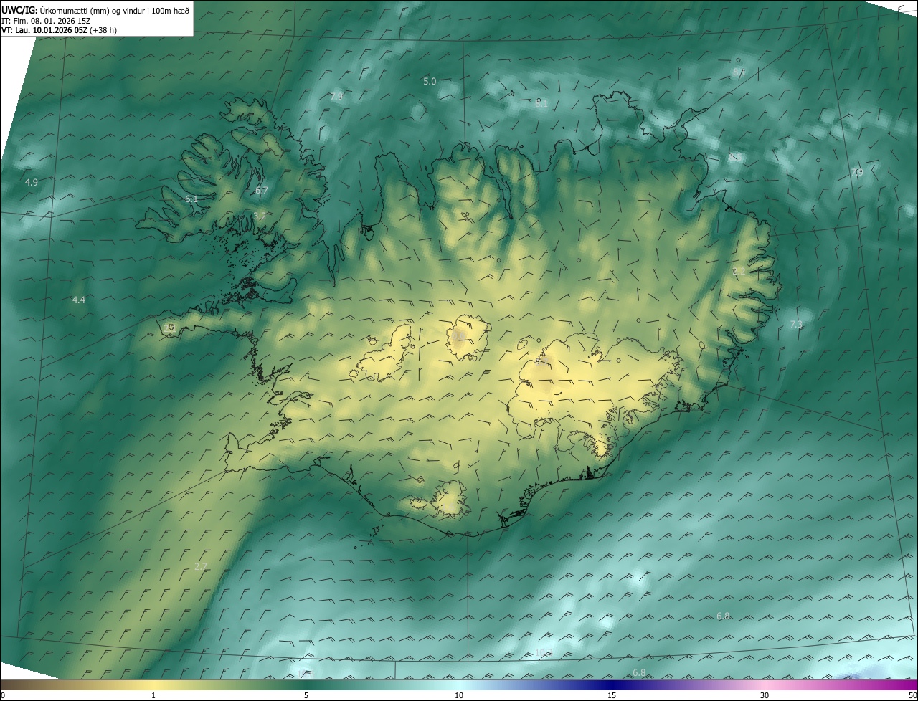Click the '50' label on the color scale
Viewport: 918px width, 701px height.
click(912, 695)
